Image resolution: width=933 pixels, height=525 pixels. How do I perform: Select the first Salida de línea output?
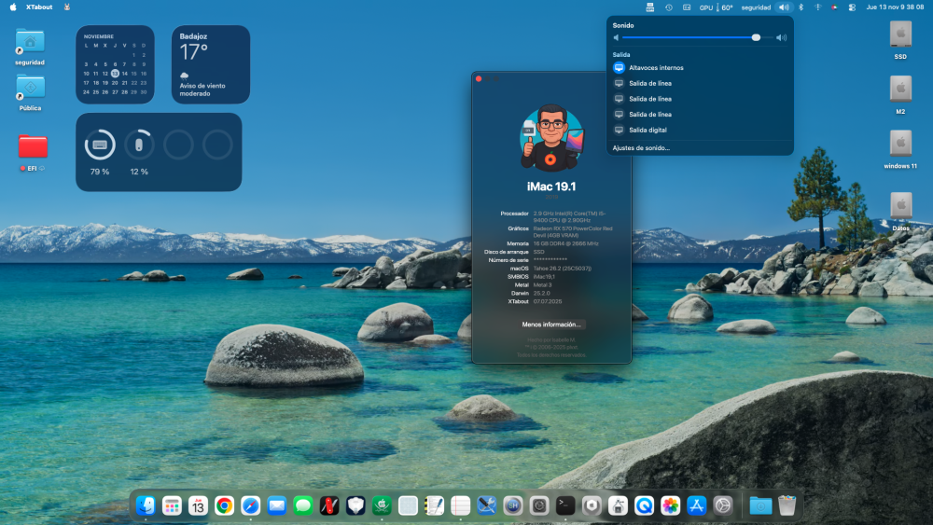[x=700, y=83]
